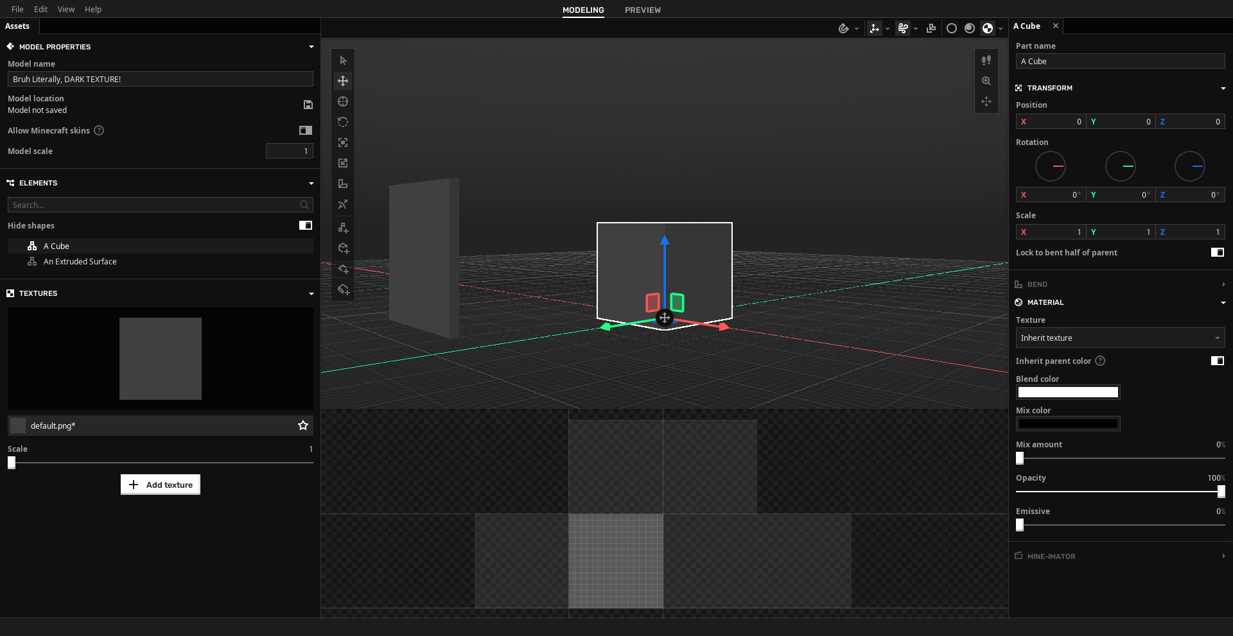This screenshot has height=636, width=1233.
Task: Click the wind effect toolbar icon
Action: click(x=903, y=28)
